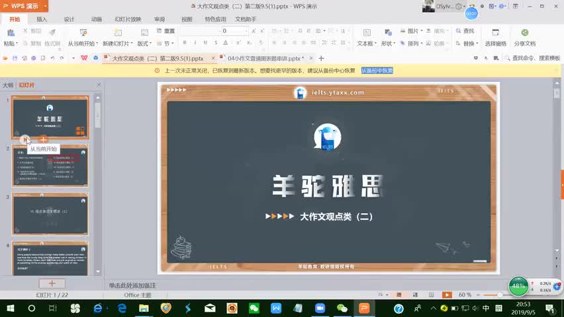Select slide 3 thumbnail
The width and height of the screenshot is (564, 317).
pos(50,215)
